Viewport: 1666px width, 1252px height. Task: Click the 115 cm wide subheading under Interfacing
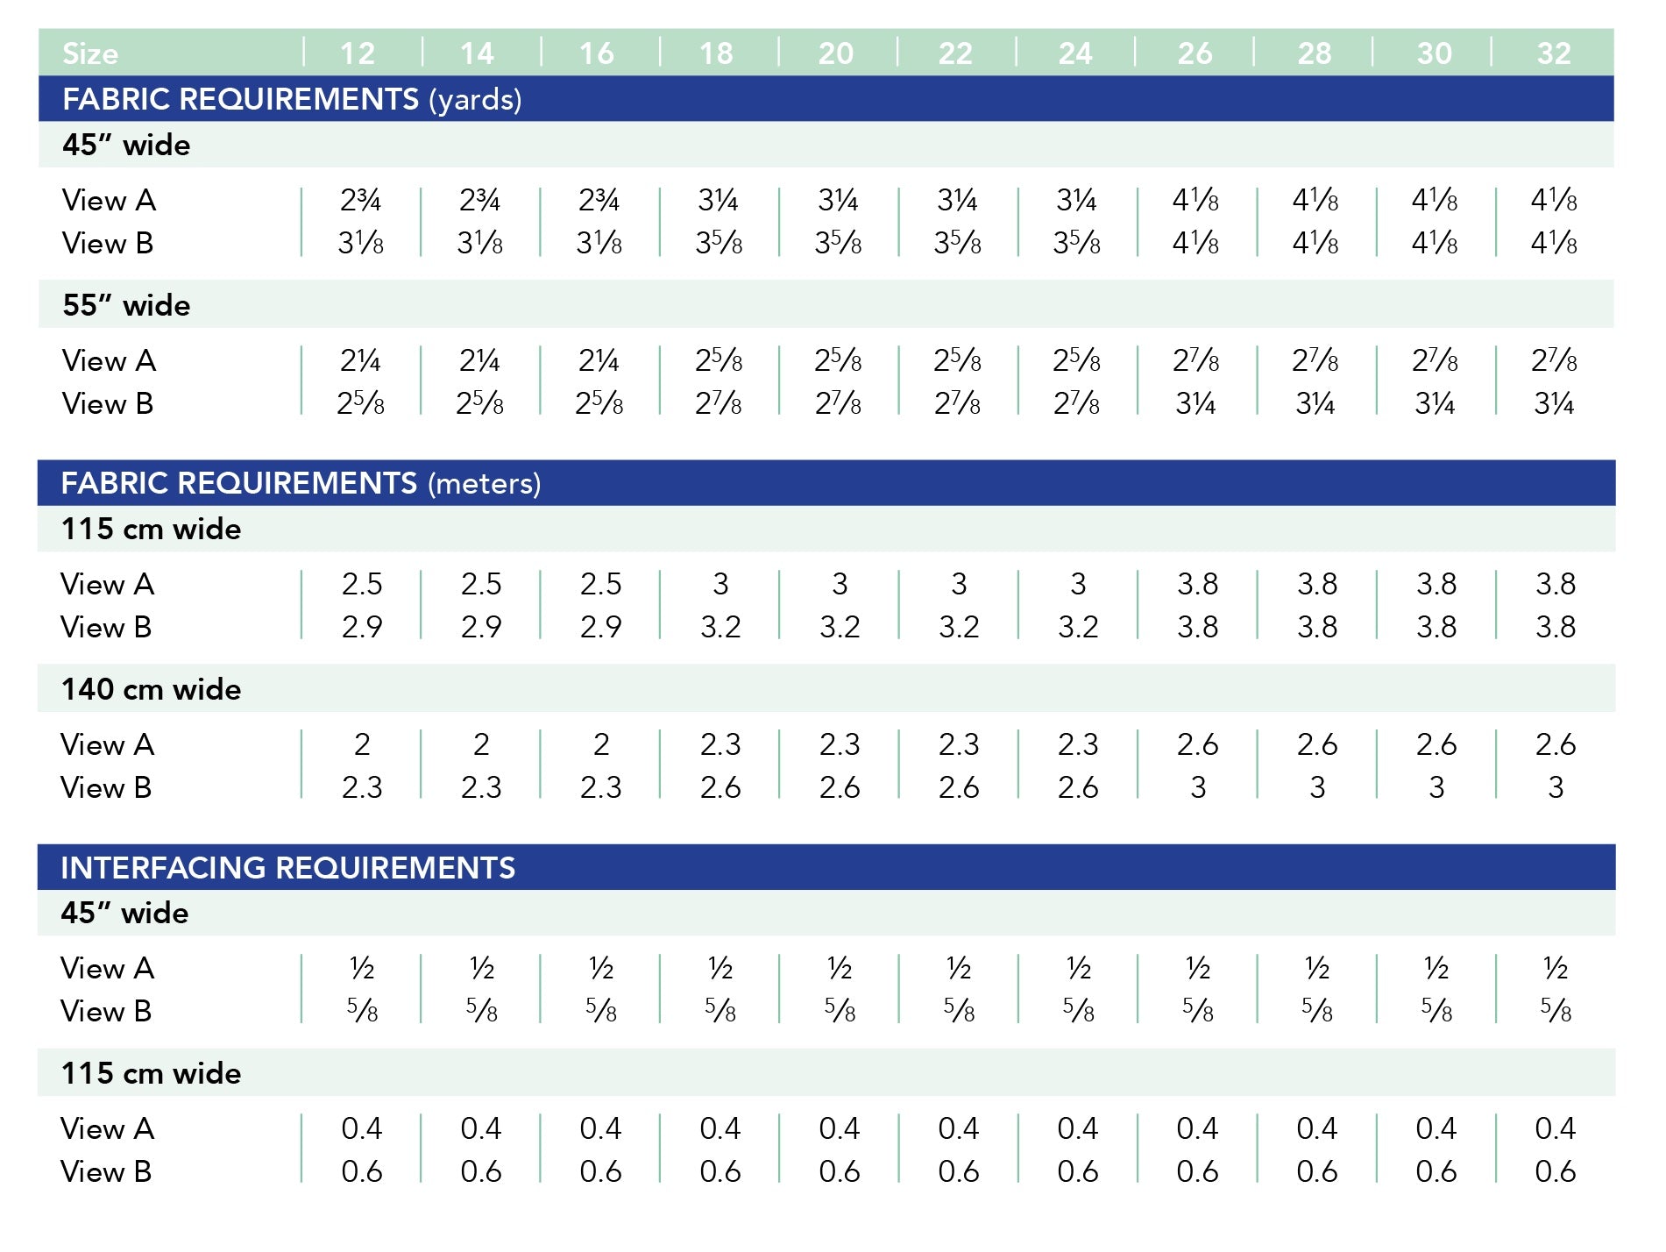click(151, 1073)
